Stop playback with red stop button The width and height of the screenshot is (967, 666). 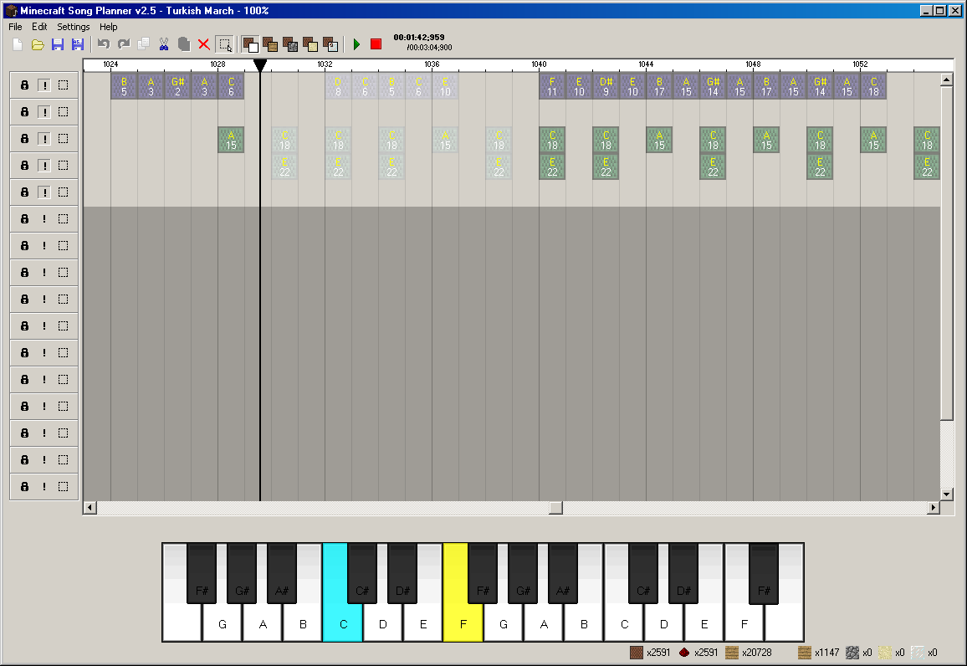pyautogui.click(x=376, y=44)
